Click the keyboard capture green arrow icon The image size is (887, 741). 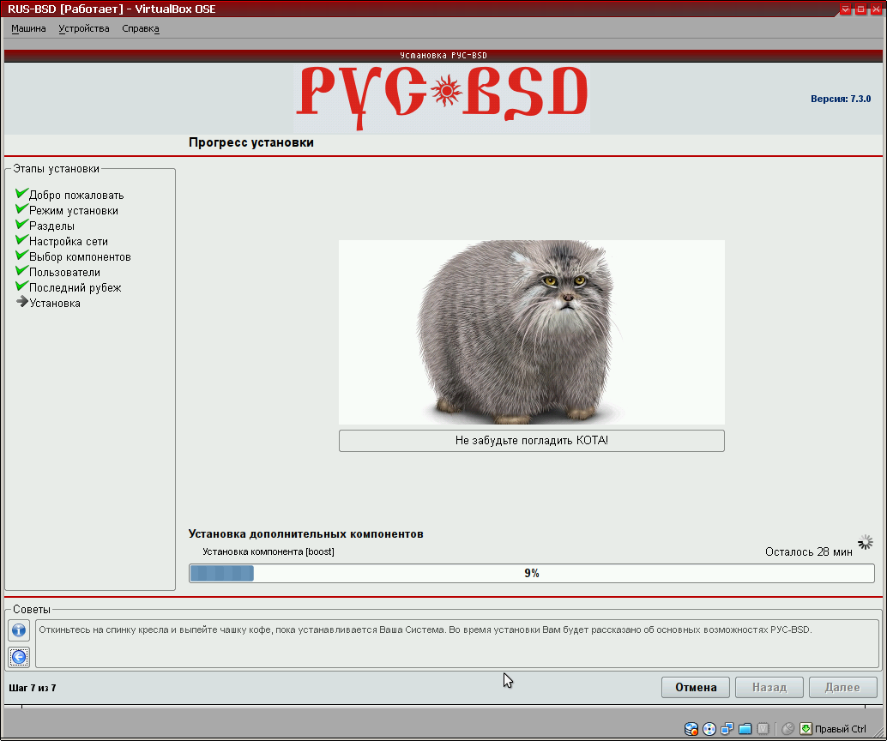[806, 728]
